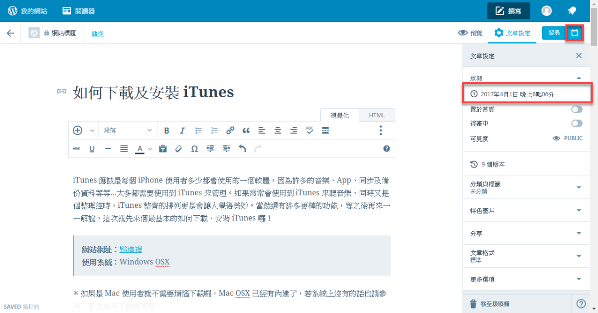
Task: Open the 預覽 preview
Action: pyautogui.click(x=470, y=33)
